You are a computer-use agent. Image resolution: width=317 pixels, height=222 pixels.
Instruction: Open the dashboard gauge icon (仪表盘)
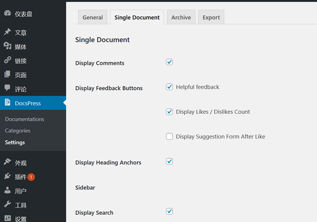[x=8, y=13]
